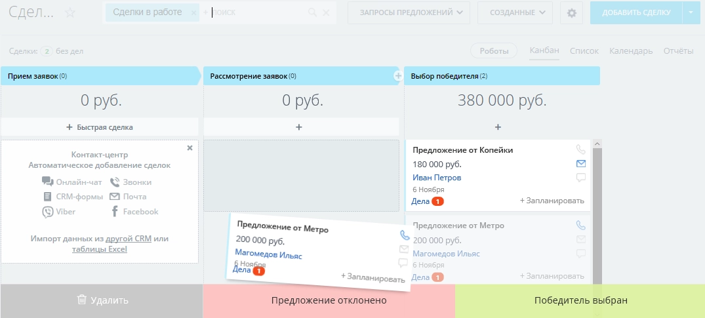Switch to the 'Список' view tab
This screenshot has width=705, height=318.
[584, 51]
